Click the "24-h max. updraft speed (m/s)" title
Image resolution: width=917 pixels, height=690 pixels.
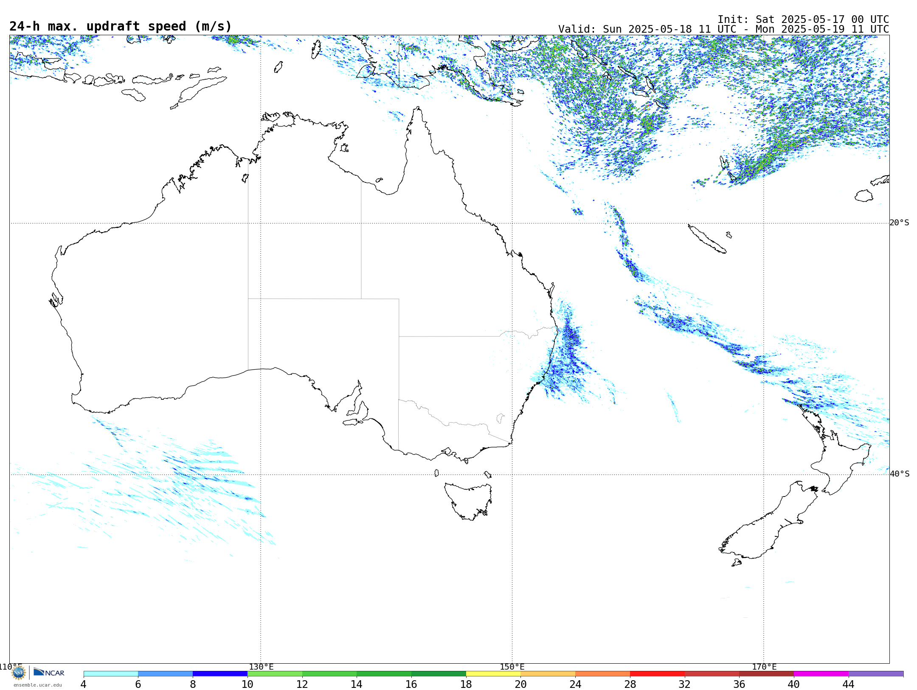point(121,26)
